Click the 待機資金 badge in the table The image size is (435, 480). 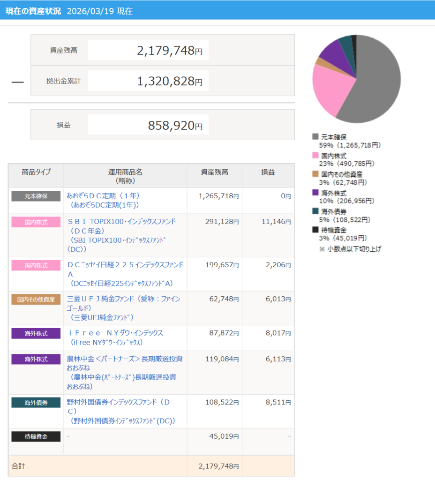click(36, 436)
